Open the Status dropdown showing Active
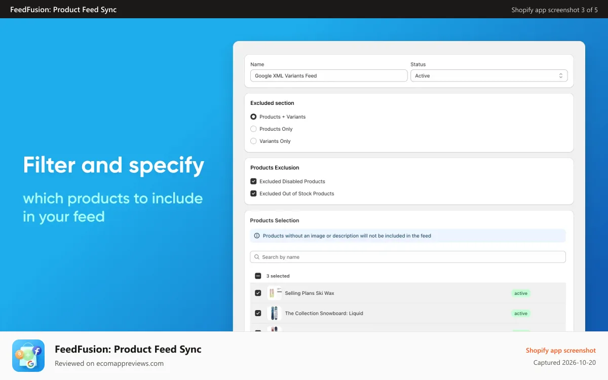The width and height of the screenshot is (608, 380). (489, 75)
